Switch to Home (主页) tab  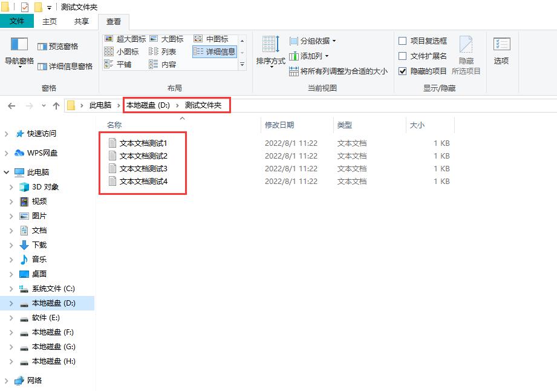click(50, 22)
